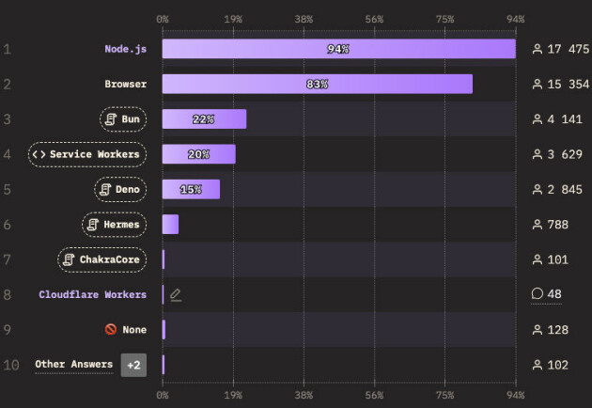
Task: Click the 3 629 respondent count
Action: pyautogui.click(x=565, y=154)
